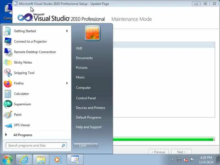Click the muted volume tray icon
The height and width of the screenshot is (165, 220).
tap(186, 160)
